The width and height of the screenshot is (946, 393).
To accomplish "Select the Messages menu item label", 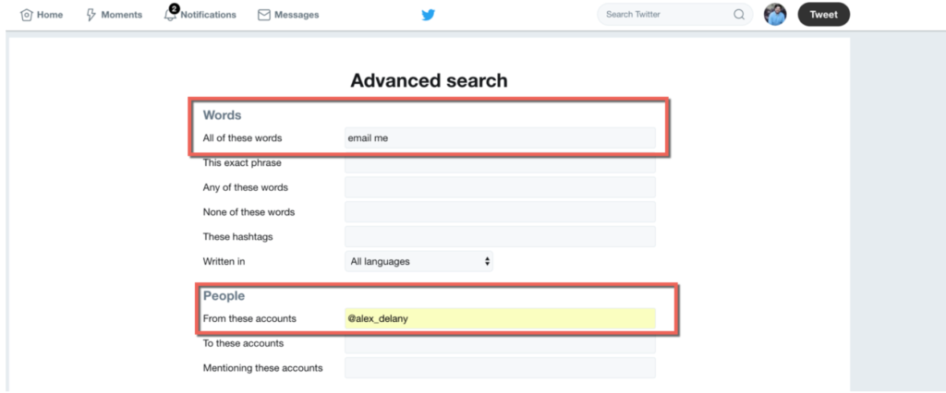I will click(x=297, y=15).
